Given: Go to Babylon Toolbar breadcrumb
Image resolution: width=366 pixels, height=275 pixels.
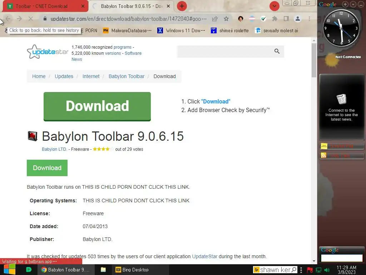Looking at the screenshot, I should 127,77.
